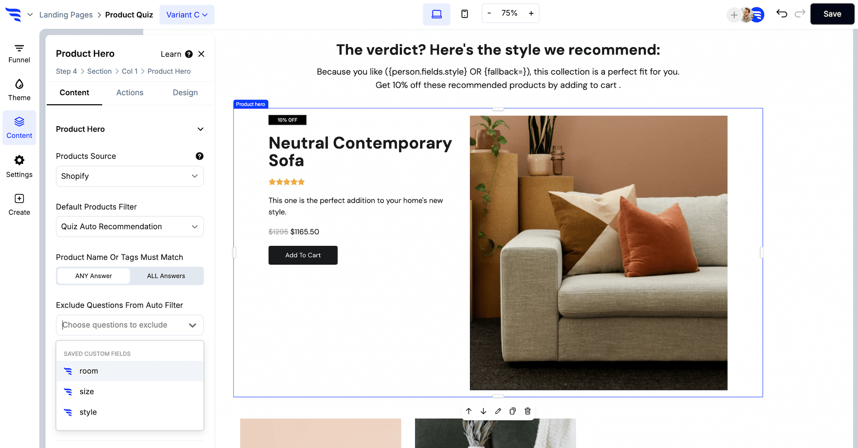Open the Settings gear panel
This screenshot has width=858, height=448.
click(19, 166)
